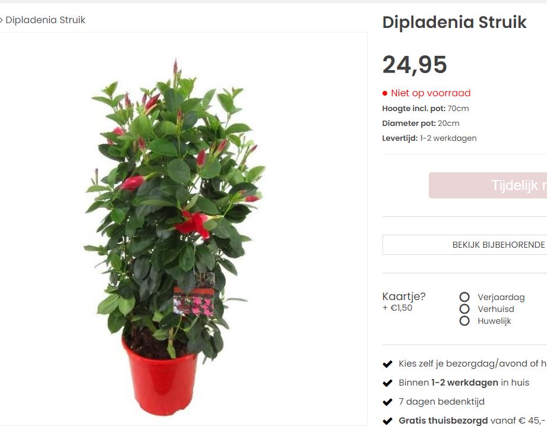The height and width of the screenshot is (426, 547).
Task: Click the breadcrumb chevron arrow
Action: 1,20
